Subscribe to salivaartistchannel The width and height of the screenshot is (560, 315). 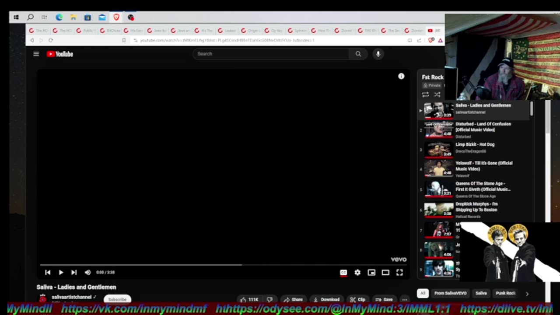117,299
